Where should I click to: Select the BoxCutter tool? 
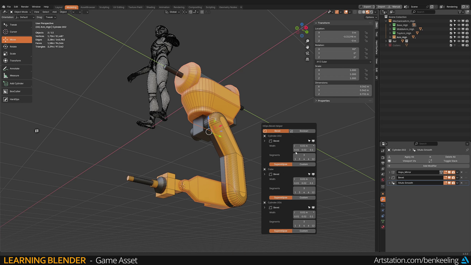(17, 91)
